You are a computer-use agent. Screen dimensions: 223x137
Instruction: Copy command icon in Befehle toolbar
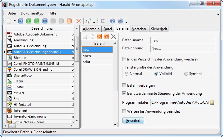pos(92,36)
